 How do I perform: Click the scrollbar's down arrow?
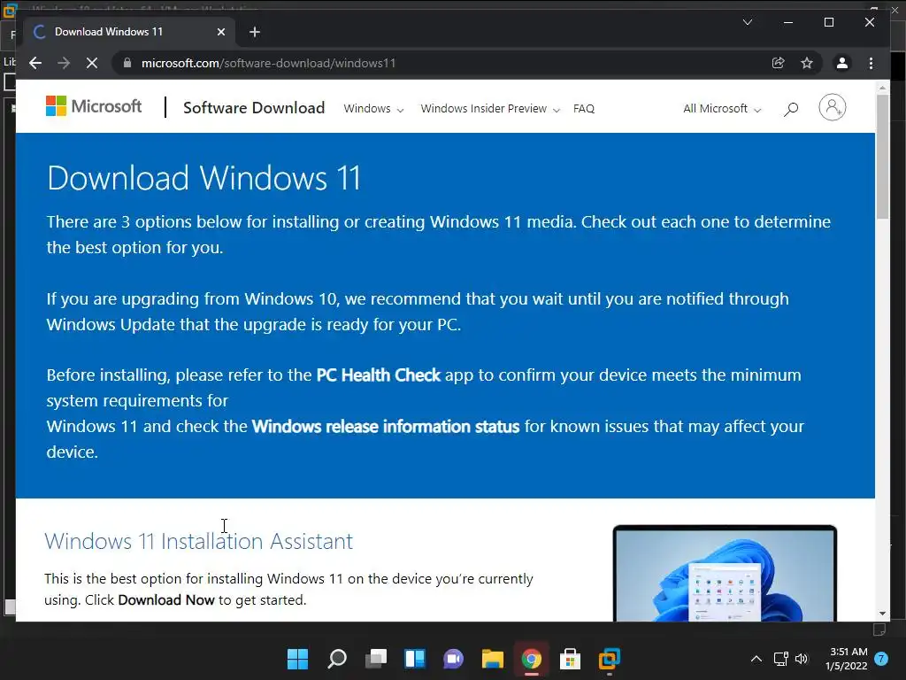[x=882, y=614]
